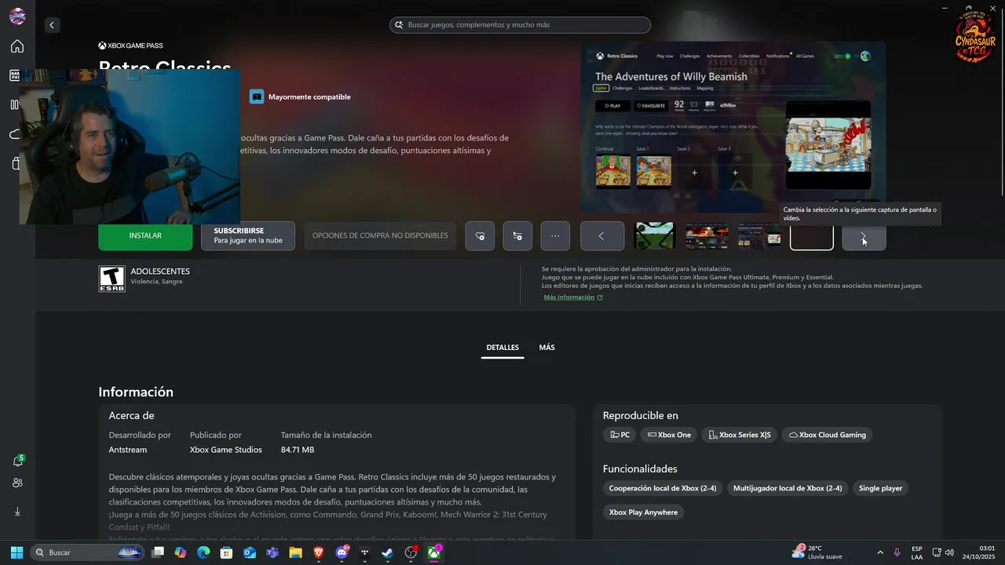Click SUSCRIBIRSE para jugar en la nube
1005x565 pixels.
[248, 235]
